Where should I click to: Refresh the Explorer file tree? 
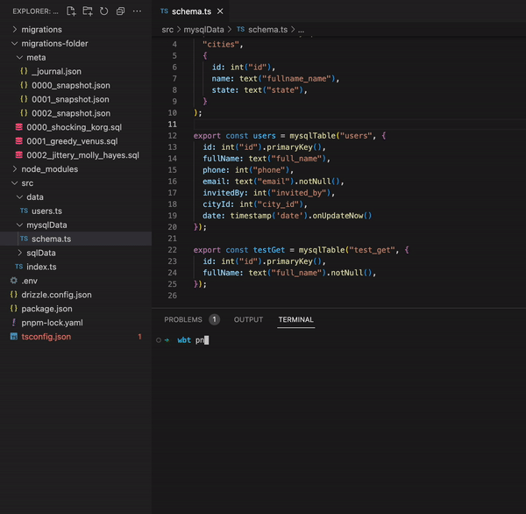tap(104, 11)
